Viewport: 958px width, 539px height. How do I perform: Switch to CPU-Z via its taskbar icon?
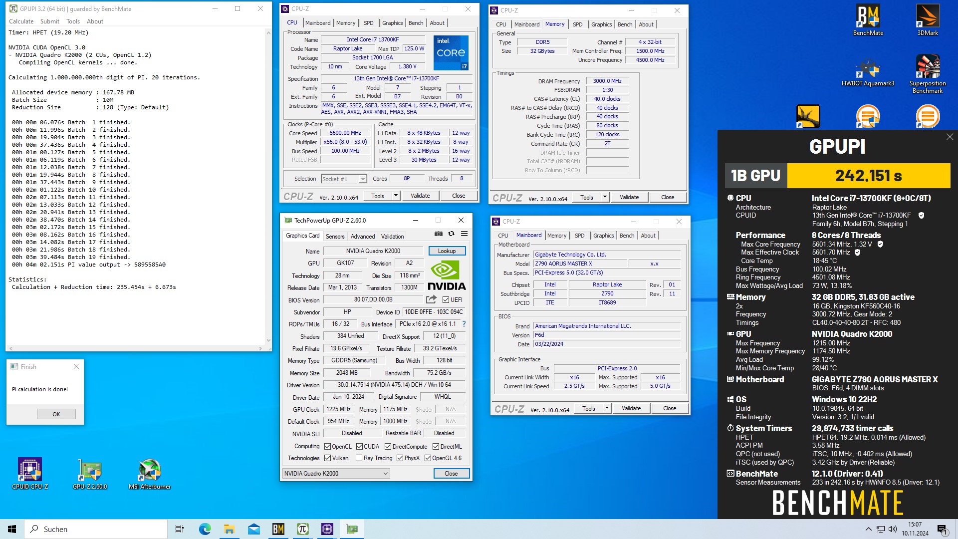[x=327, y=529]
